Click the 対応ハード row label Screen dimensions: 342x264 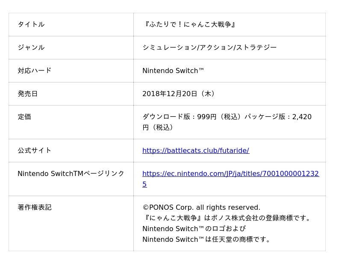click(x=34, y=70)
